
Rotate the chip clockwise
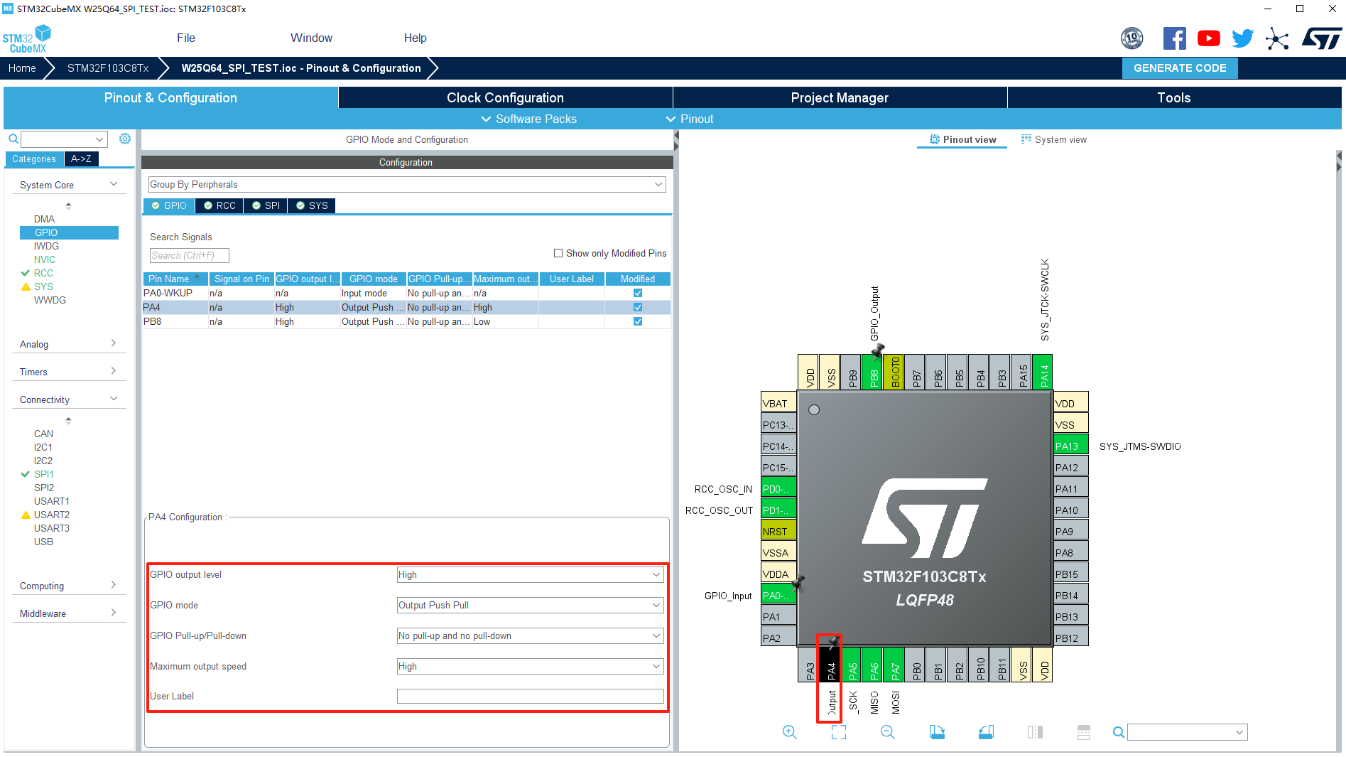coord(937,732)
